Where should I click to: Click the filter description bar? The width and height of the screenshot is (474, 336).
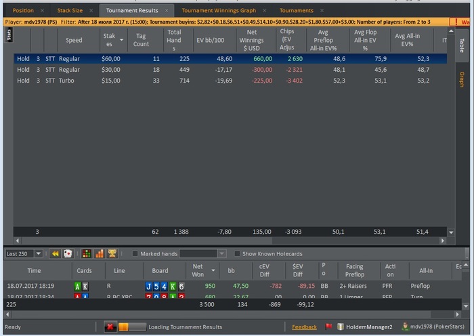226,22
